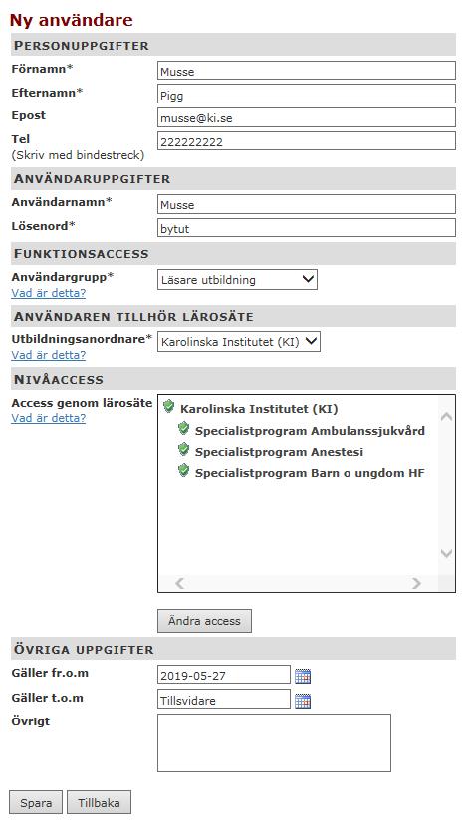
Task: Click shield icon beside Specialistprogram Barn o ungdom HF
Action: click(183, 471)
